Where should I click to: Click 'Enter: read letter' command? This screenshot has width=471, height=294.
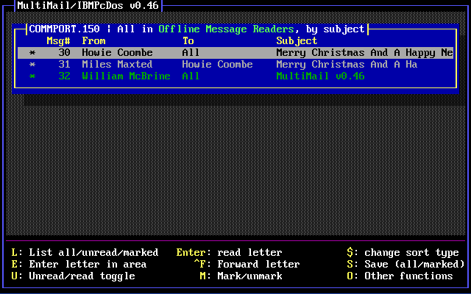click(x=229, y=253)
